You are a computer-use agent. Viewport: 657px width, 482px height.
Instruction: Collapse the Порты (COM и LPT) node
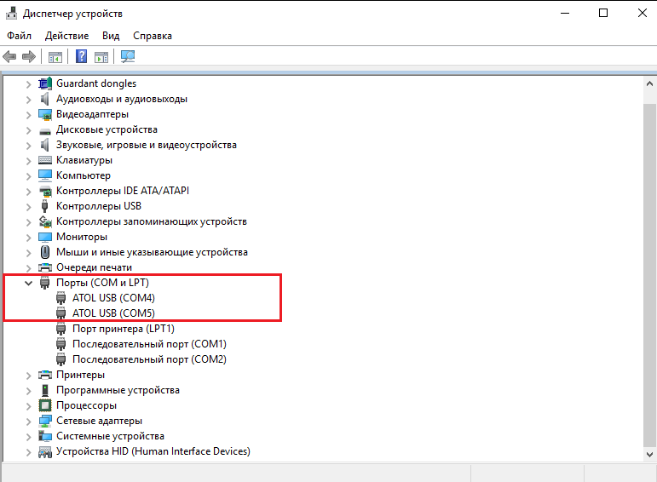point(28,283)
